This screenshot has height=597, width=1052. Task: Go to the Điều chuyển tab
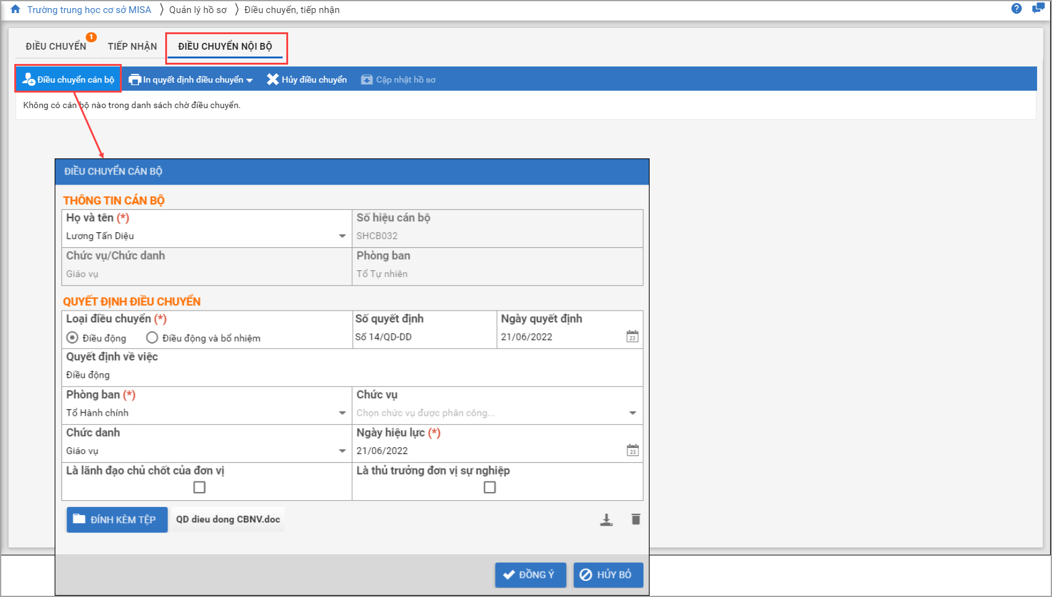(56, 47)
